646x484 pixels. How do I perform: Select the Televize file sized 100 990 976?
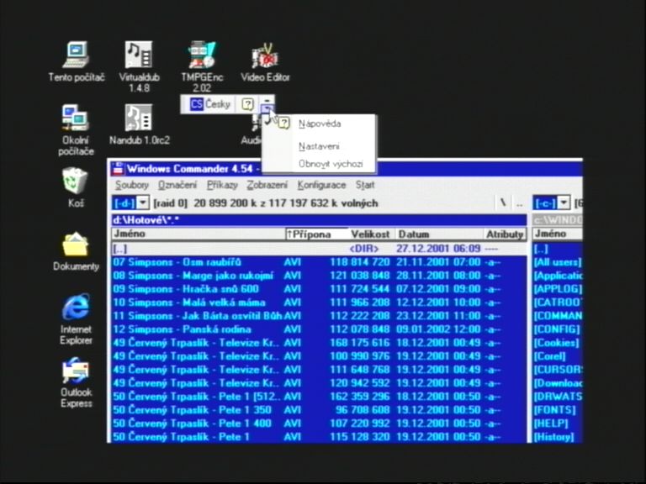319,356
